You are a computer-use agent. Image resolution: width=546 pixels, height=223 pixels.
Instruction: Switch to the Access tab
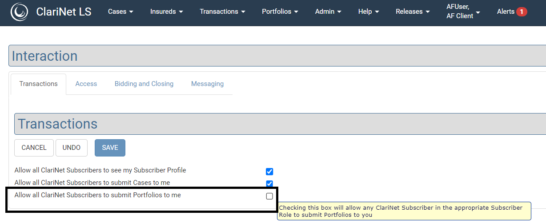pyautogui.click(x=86, y=84)
